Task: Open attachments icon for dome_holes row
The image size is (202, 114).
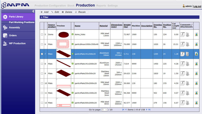Action: tap(188, 35)
